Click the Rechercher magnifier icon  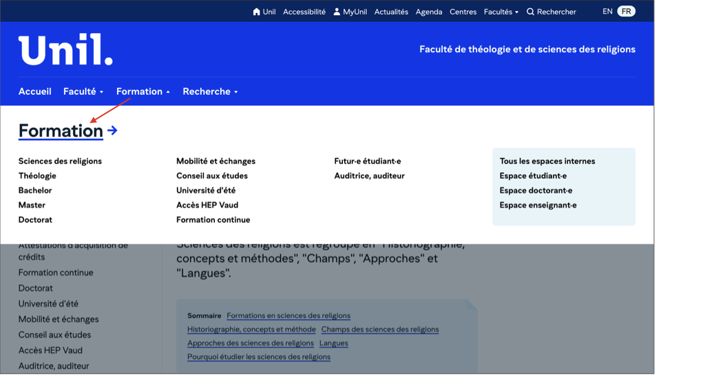[x=531, y=12]
